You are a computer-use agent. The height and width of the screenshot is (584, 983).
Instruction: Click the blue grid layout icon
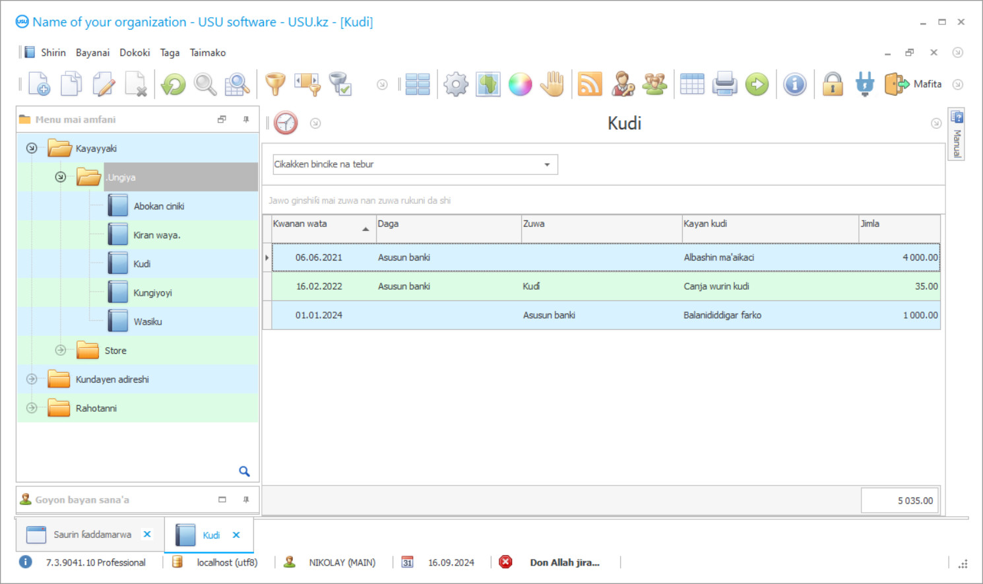[418, 84]
